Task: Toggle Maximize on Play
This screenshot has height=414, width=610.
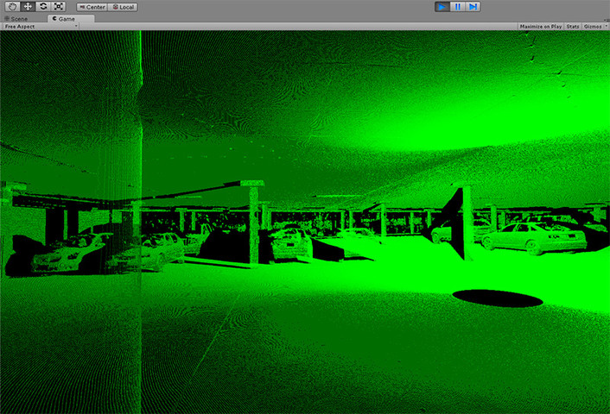Action: (x=540, y=27)
